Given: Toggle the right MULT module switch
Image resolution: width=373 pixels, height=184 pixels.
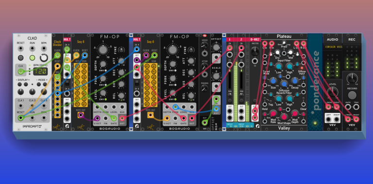Looking at the screenshot, I should click(x=137, y=83).
